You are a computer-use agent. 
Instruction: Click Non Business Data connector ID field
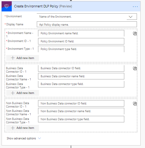tap(81, 103)
